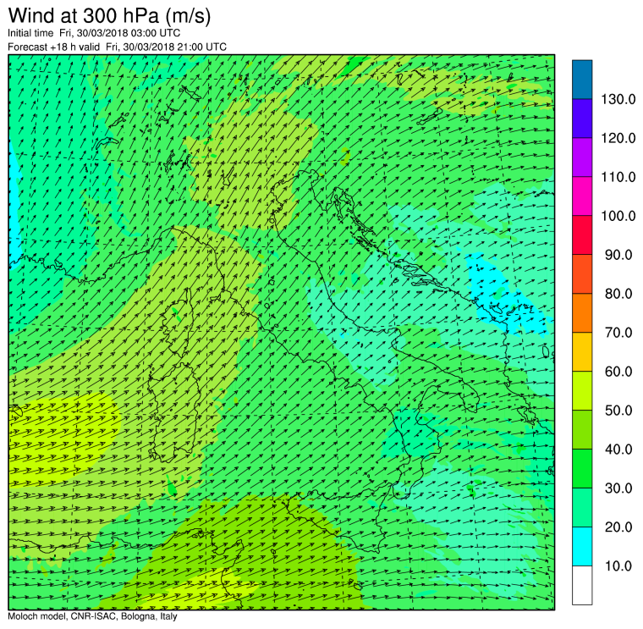Pick the cyan swatch between 10 and 20
Viewport: 643px width, 629px height.
[x=582, y=547]
